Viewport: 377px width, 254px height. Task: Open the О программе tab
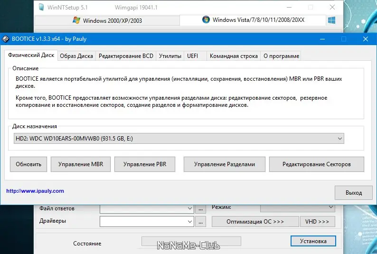281,56
